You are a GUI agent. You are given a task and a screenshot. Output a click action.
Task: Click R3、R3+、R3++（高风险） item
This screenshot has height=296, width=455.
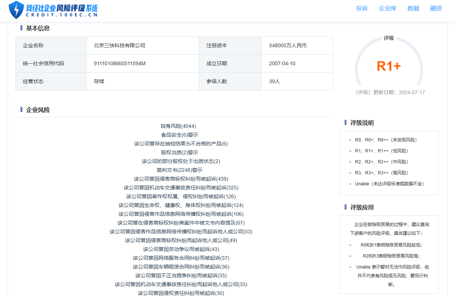pyautogui.click(x=382, y=173)
